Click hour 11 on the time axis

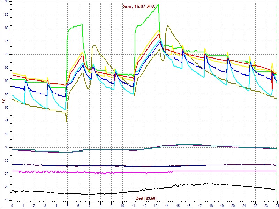click(134, 205)
